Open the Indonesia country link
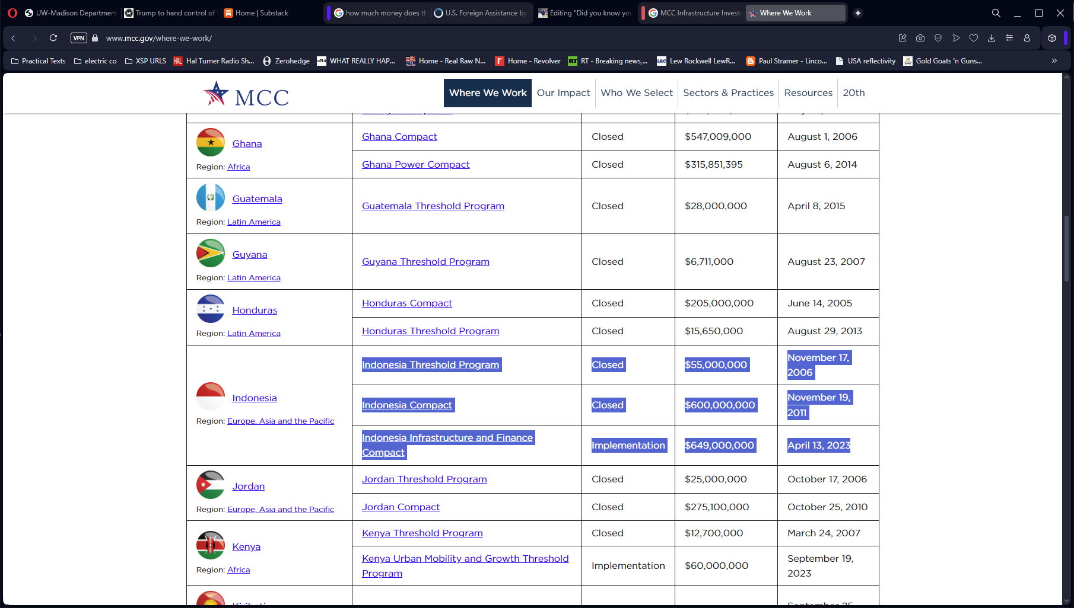 point(255,398)
